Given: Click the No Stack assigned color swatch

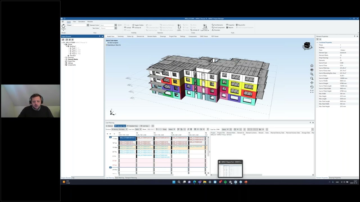Looking at the screenshot, I should tap(106, 43).
